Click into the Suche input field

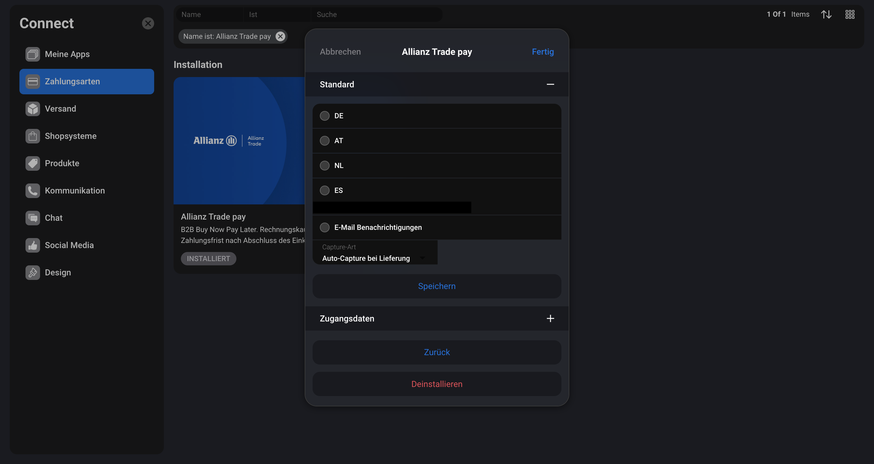(x=377, y=15)
